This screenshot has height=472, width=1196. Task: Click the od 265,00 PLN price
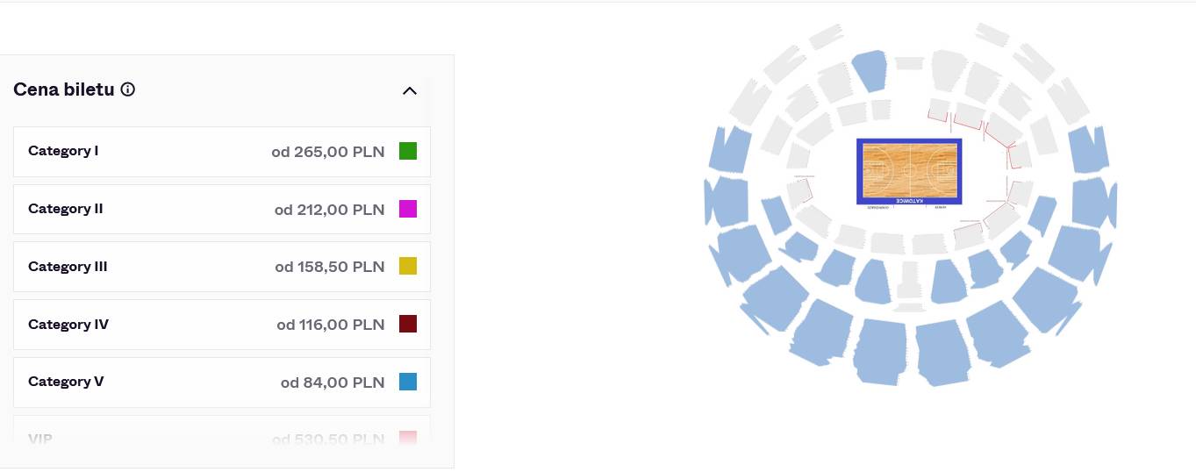[x=327, y=152]
